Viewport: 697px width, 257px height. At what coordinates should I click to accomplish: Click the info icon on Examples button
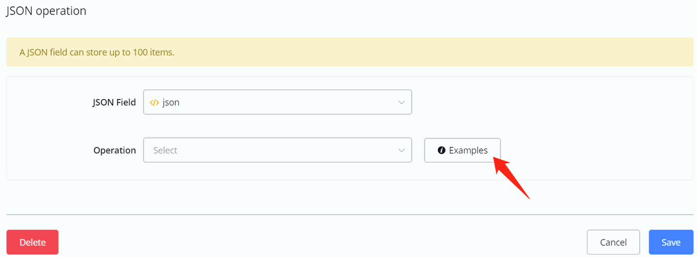[x=441, y=150]
